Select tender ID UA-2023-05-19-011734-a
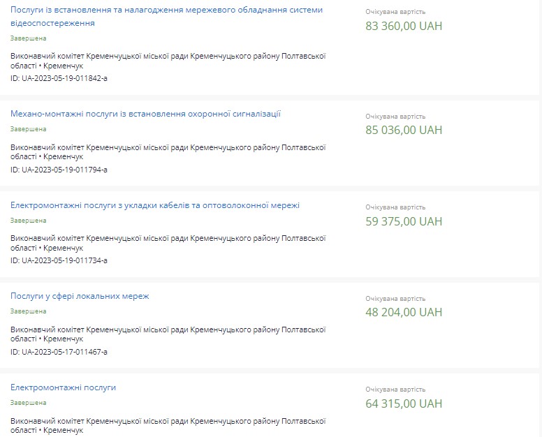542x437 pixels. [59, 260]
